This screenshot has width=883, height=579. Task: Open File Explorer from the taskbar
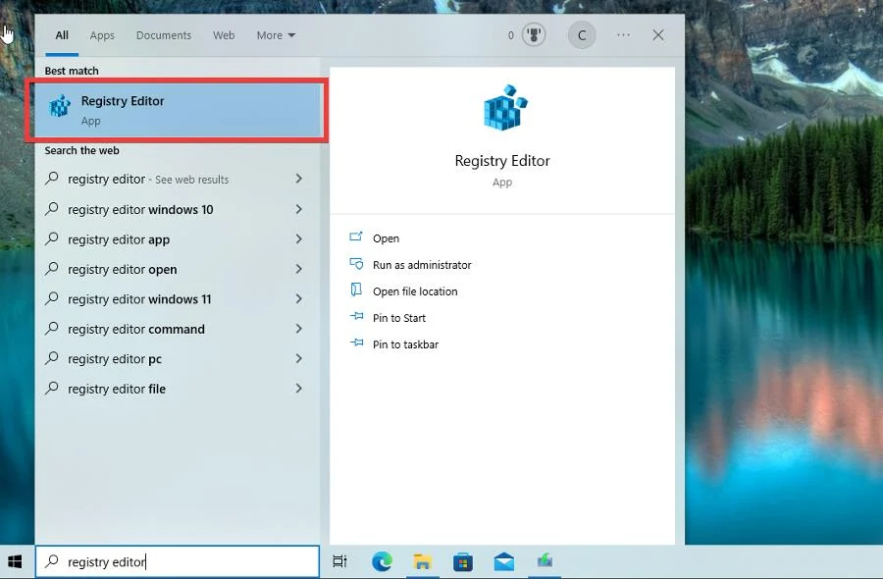click(x=422, y=561)
